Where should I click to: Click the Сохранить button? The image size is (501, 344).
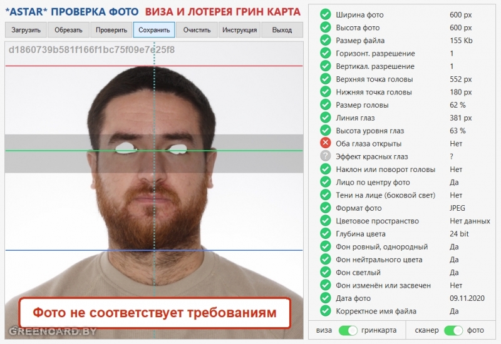[154, 30]
